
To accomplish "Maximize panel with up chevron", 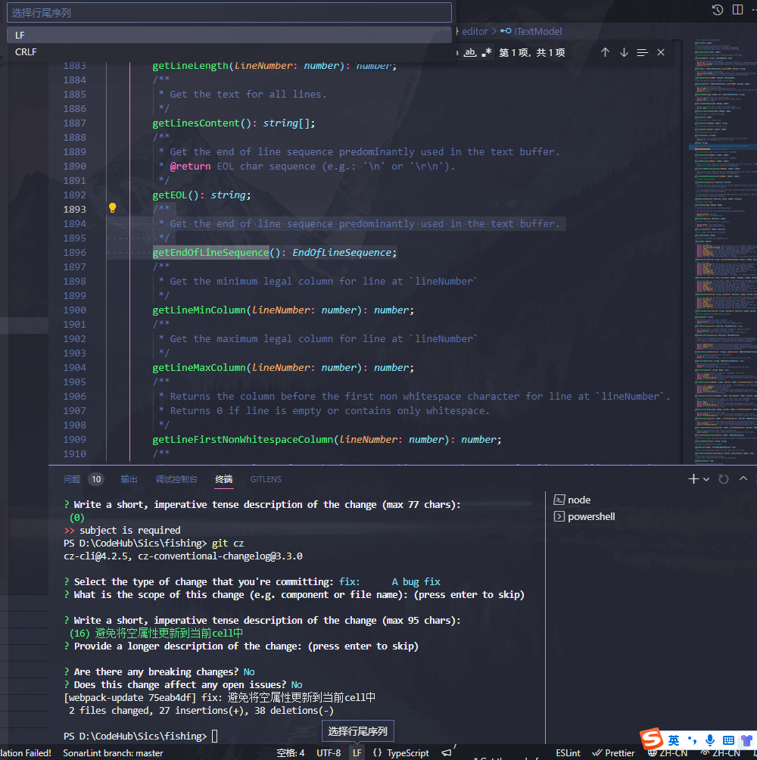I will tap(743, 478).
